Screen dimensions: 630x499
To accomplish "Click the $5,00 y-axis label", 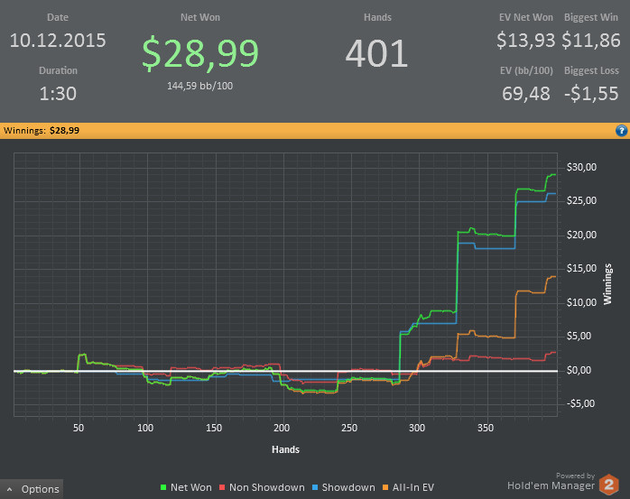I will [x=579, y=336].
